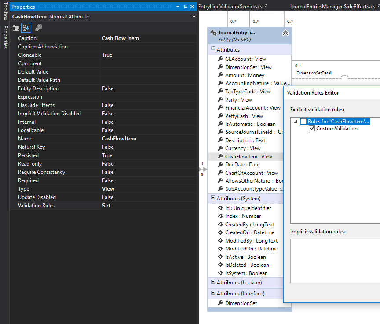Click the SourceJournalLineId attribute icon
380x324 pixels.
pos(220,132)
